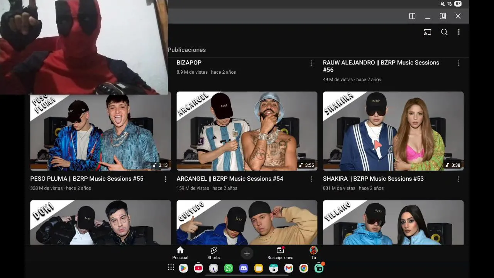Click the split-view window icon

(412, 16)
